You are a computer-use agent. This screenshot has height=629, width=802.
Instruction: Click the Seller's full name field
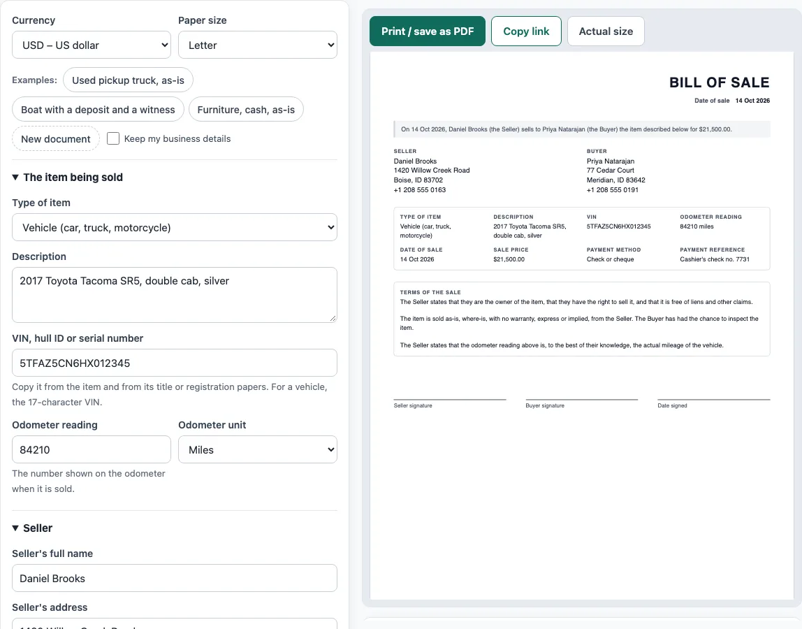[x=175, y=579]
